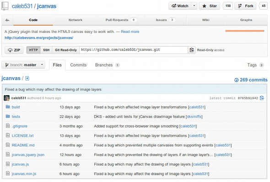Select the Code tab

(x=33, y=20)
